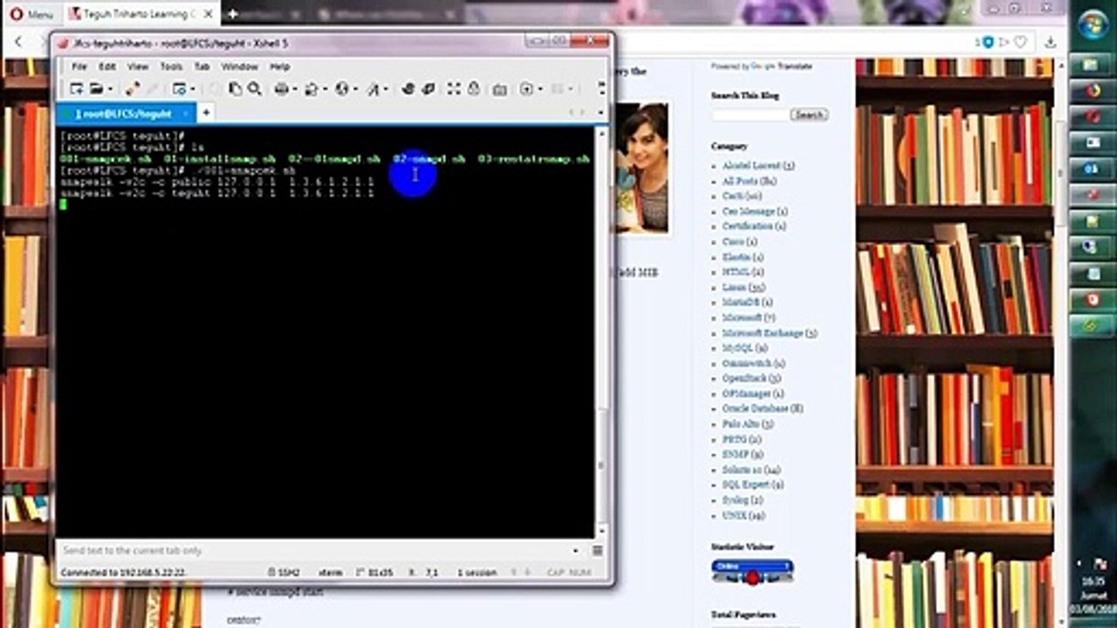Image resolution: width=1117 pixels, height=628 pixels.
Task: Click the plus button to add new tab
Action: pyautogui.click(x=206, y=113)
